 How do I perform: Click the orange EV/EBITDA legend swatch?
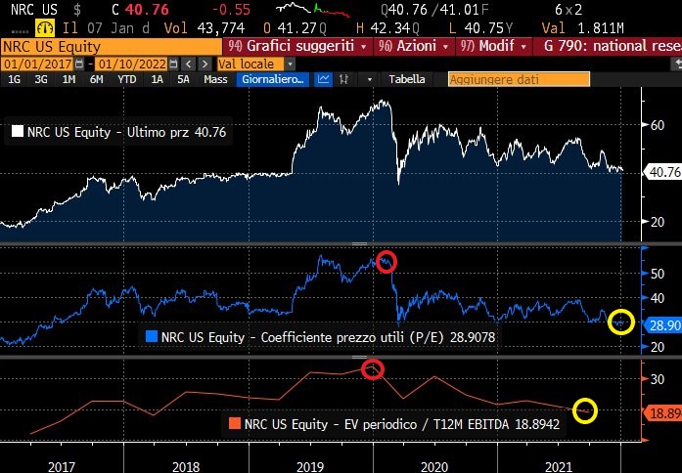(x=235, y=423)
